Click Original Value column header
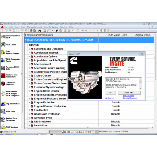 144,35
